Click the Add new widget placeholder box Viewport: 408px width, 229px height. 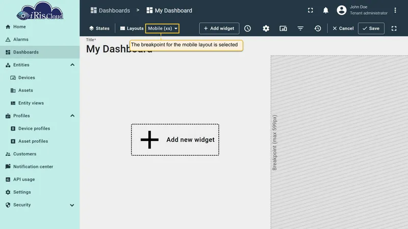pyautogui.click(x=175, y=139)
